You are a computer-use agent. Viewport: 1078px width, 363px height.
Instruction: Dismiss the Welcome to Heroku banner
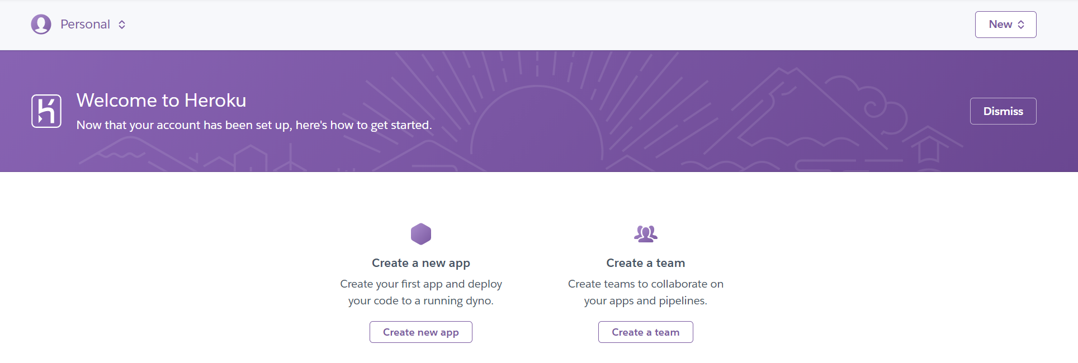pos(1003,111)
